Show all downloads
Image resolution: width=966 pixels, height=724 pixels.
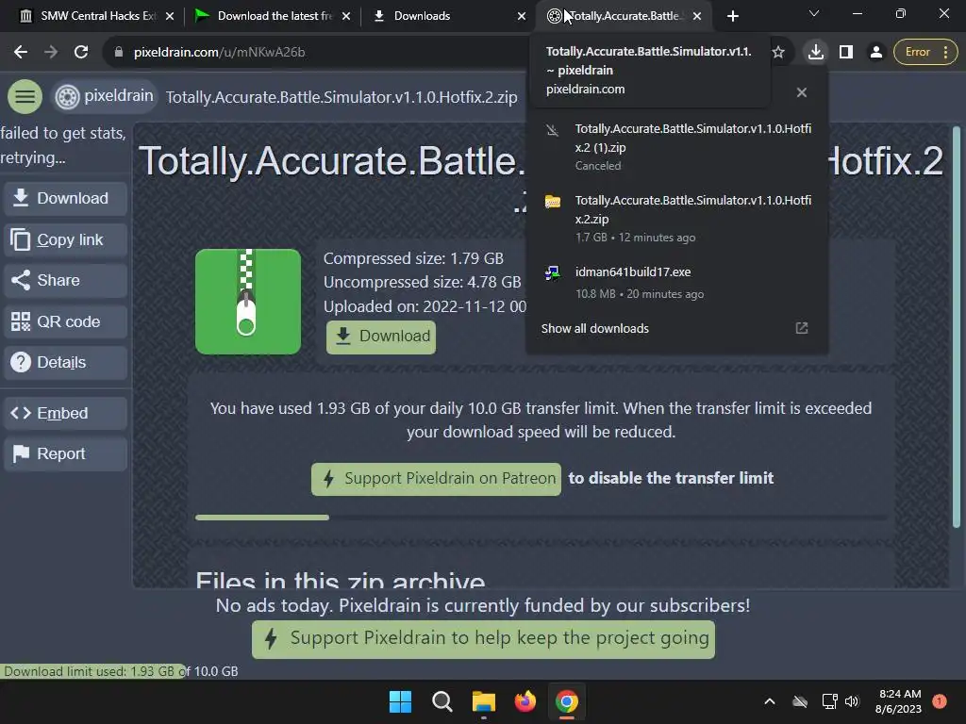pyautogui.click(x=594, y=329)
